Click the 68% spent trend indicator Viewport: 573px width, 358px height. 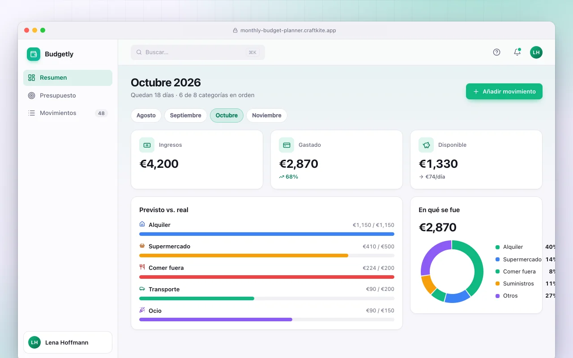point(288,177)
